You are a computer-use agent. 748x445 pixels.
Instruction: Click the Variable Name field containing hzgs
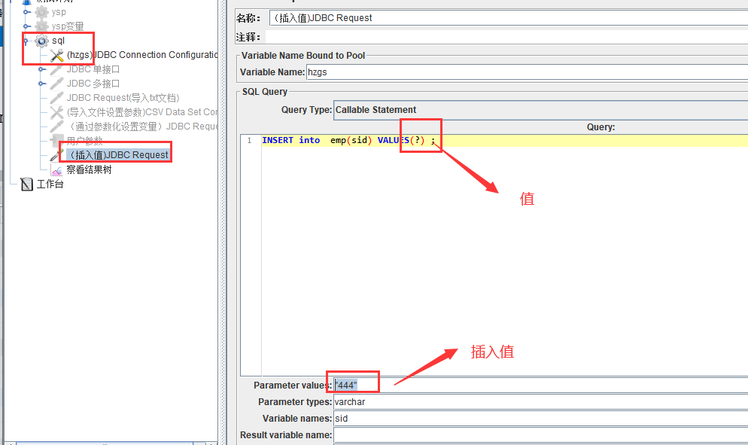click(x=527, y=72)
